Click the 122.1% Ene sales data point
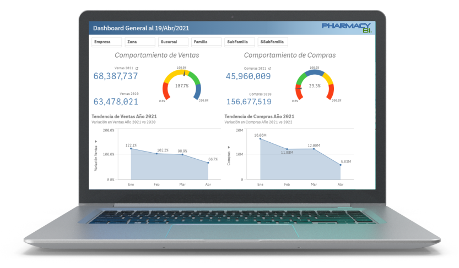 [x=131, y=149]
